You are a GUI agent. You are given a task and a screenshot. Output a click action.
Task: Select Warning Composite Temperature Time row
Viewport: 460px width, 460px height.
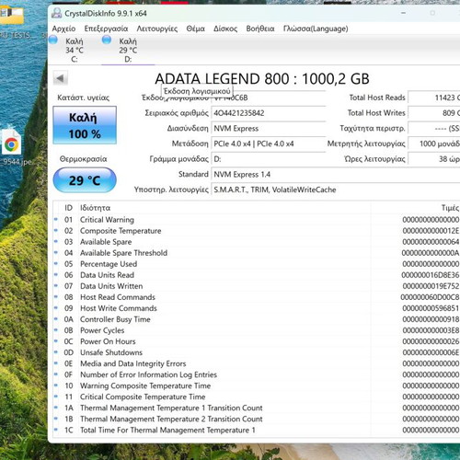tap(257, 385)
